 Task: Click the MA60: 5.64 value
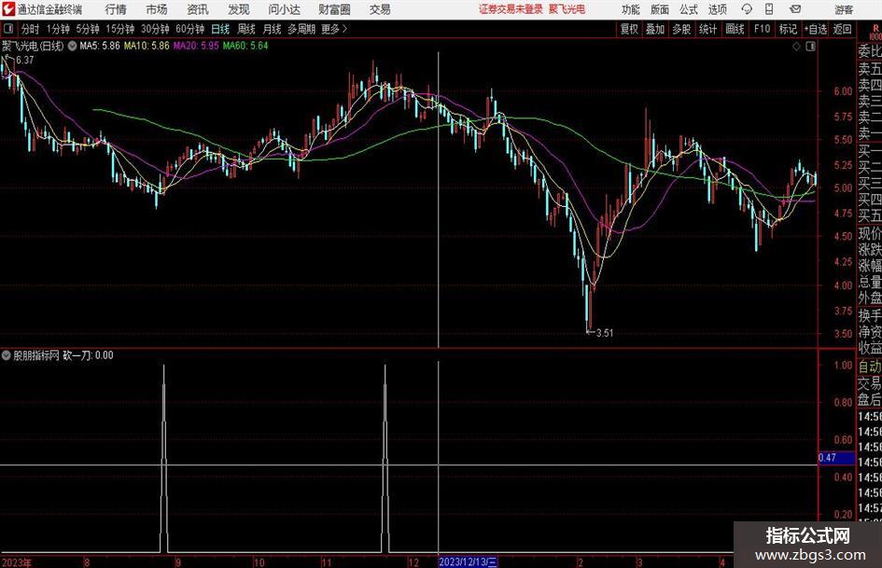[245, 46]
